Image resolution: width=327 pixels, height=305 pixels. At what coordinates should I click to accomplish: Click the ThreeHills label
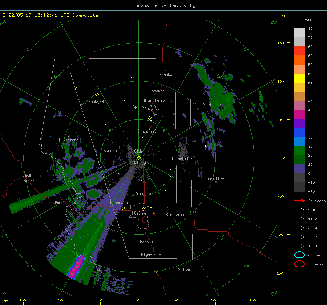point(182,158)
